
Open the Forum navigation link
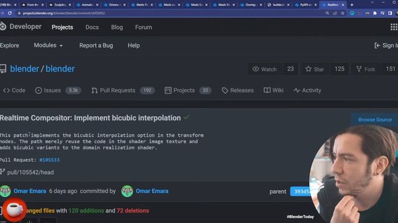pos(144,27)
